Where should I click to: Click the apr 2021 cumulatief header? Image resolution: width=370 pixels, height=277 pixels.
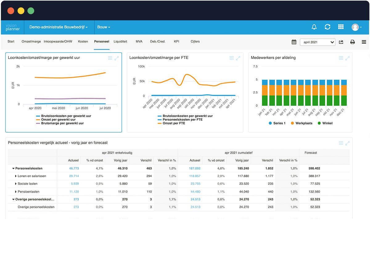[x=239, y=153]
